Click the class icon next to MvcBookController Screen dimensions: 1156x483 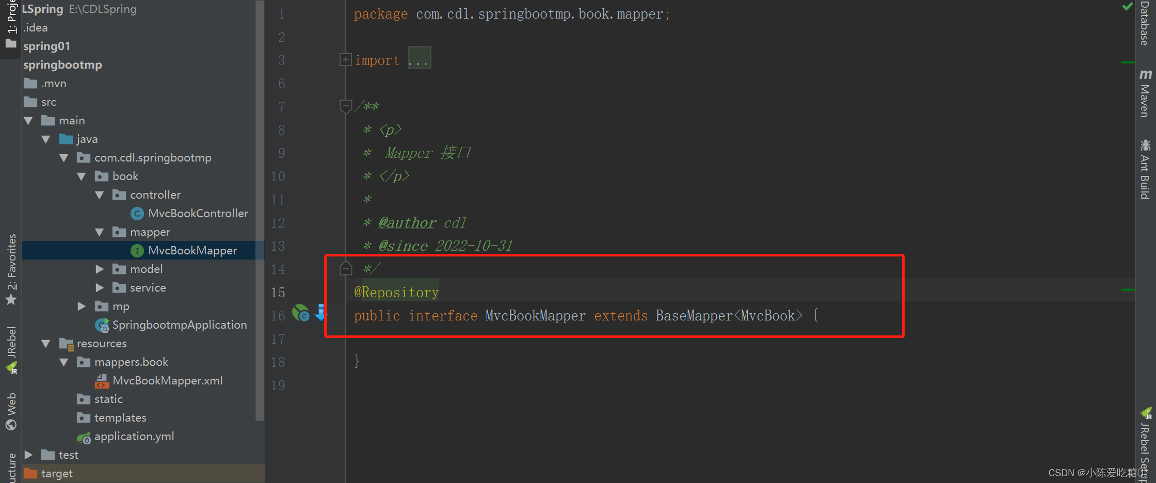[x=137, y=213]
